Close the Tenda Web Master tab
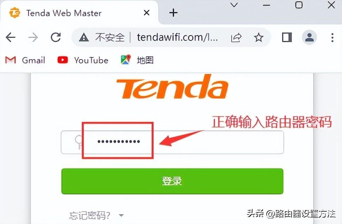 click(x=147, y=13)
